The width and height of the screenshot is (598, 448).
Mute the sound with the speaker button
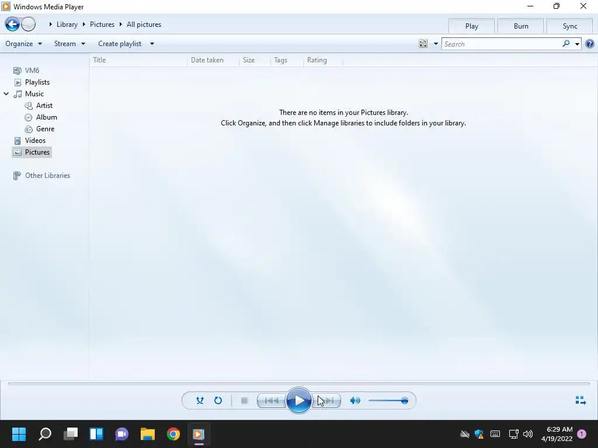click(x=354, y=400)
